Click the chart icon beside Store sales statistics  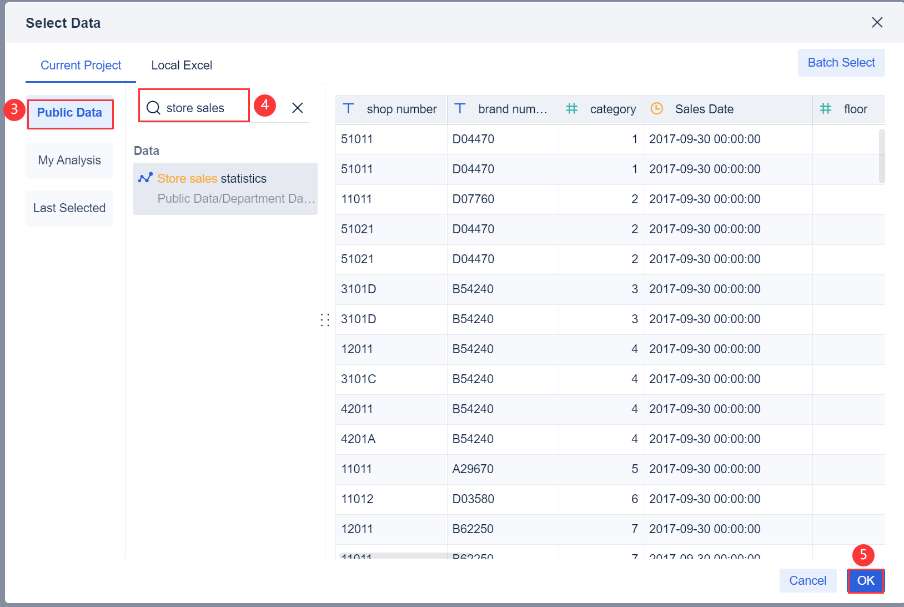coord(145,178)
